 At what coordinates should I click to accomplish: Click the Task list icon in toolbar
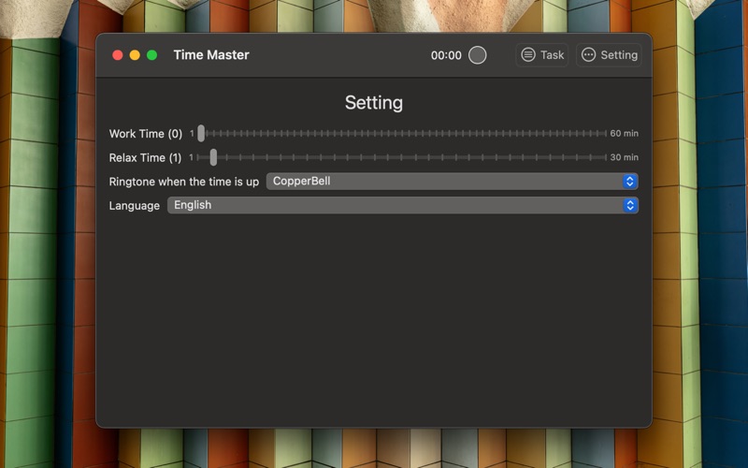[528, 55]
